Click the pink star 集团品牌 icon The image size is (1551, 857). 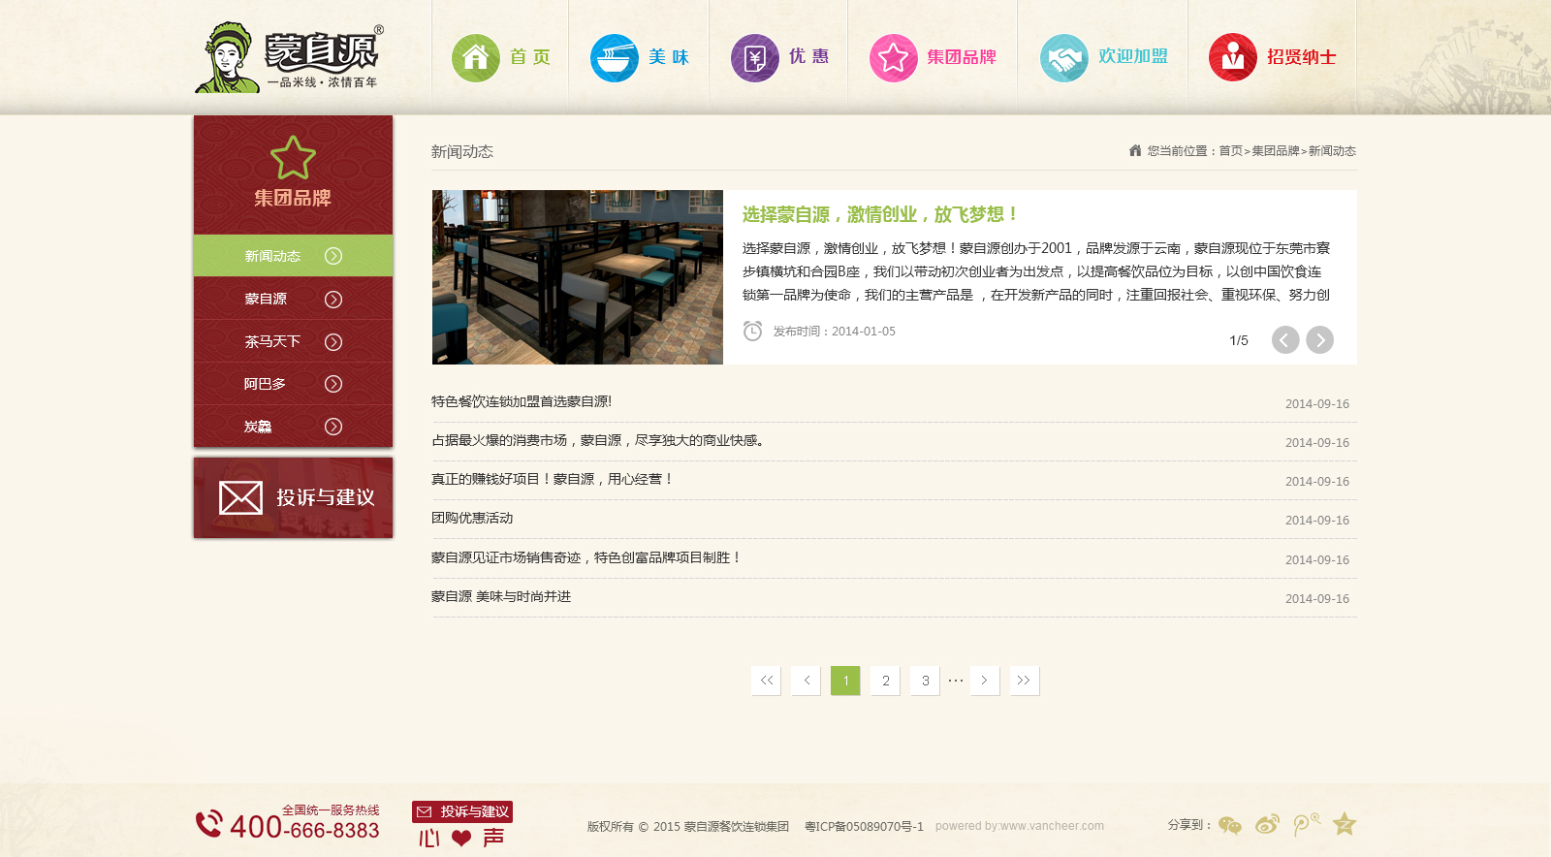coord(894,58)
